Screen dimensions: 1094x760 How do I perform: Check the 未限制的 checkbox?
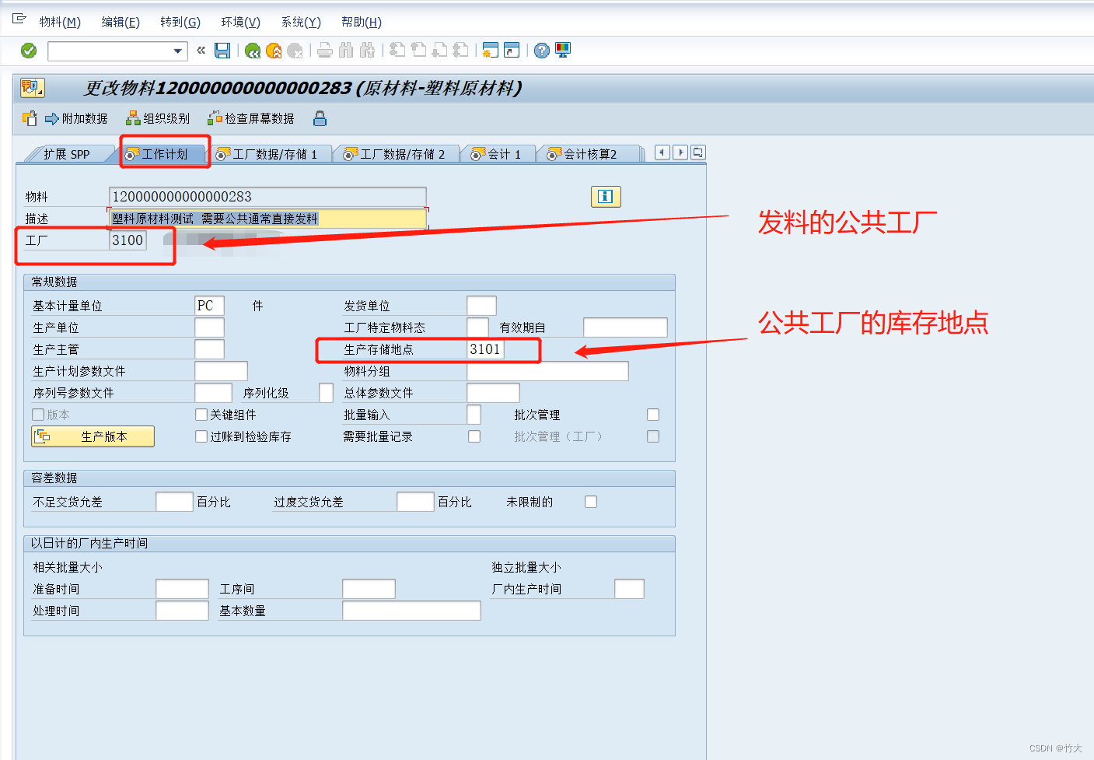click(x=590, y=502)
